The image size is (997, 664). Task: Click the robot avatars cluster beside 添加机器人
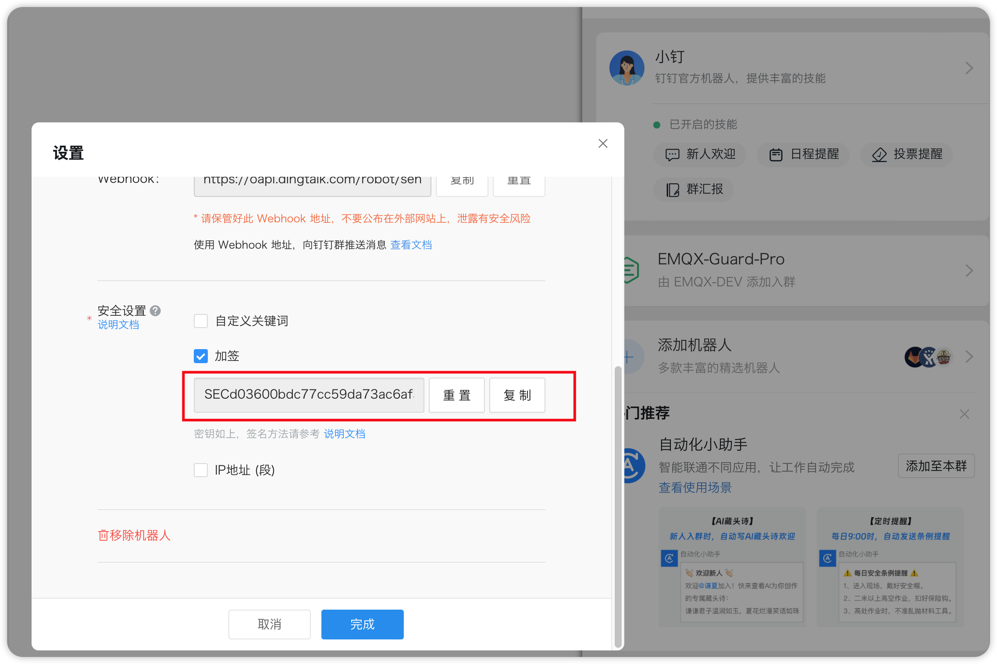pos(929,357)
